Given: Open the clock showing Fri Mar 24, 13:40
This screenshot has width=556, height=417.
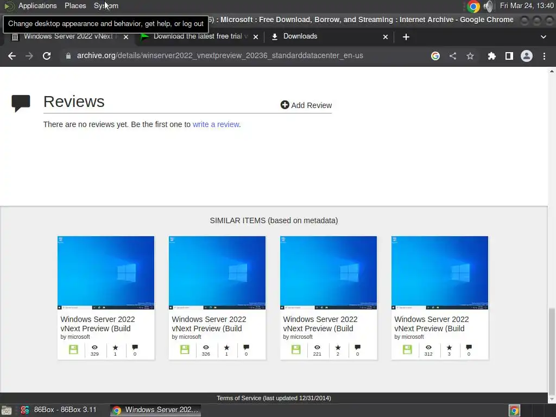Looking at the screenshot, I should click(x=527, y=5).
